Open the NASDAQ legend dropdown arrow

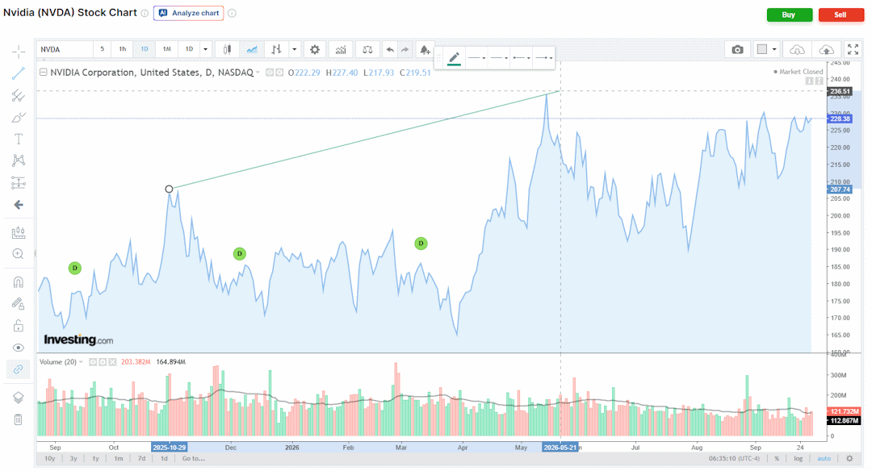tap(258, 73)
